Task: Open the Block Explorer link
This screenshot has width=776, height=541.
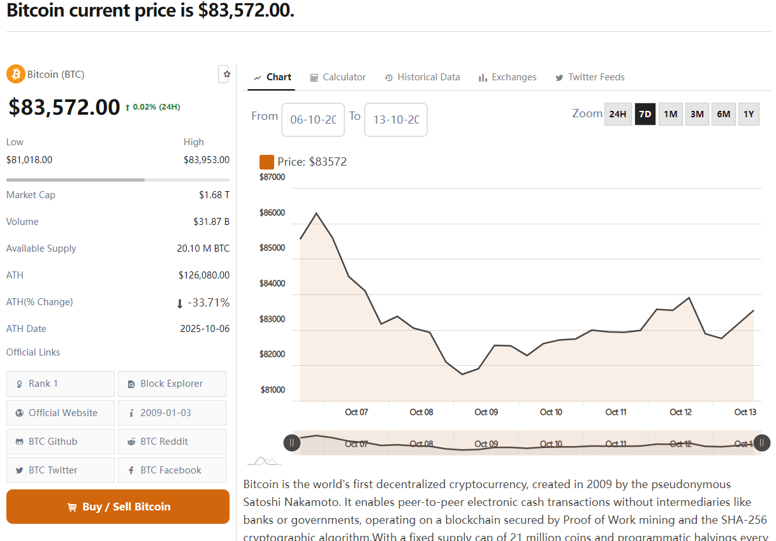Action: 172,384
